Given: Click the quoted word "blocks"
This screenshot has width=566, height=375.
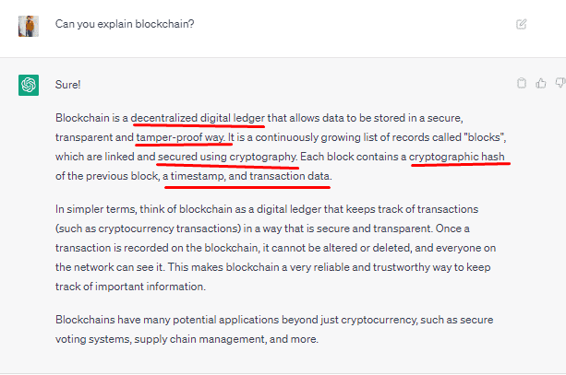Looking at the screenshot, I should pos(484,137).
